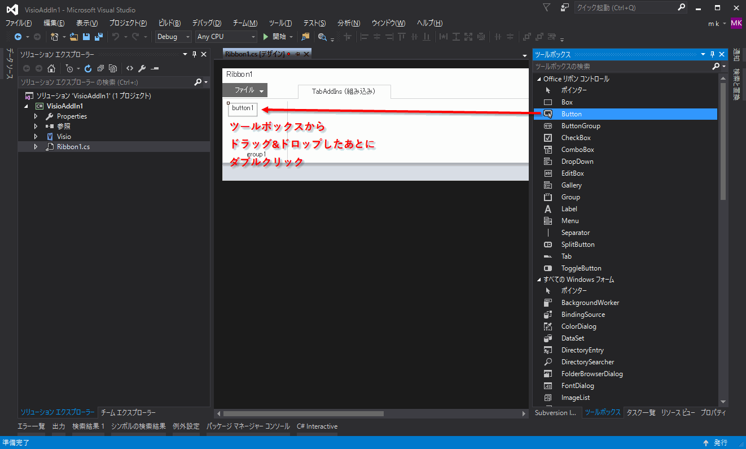Open the dropdown arrow beside the Start button
Image resolution: width=746 pixels, height=449 pixels.
point(291,37)
